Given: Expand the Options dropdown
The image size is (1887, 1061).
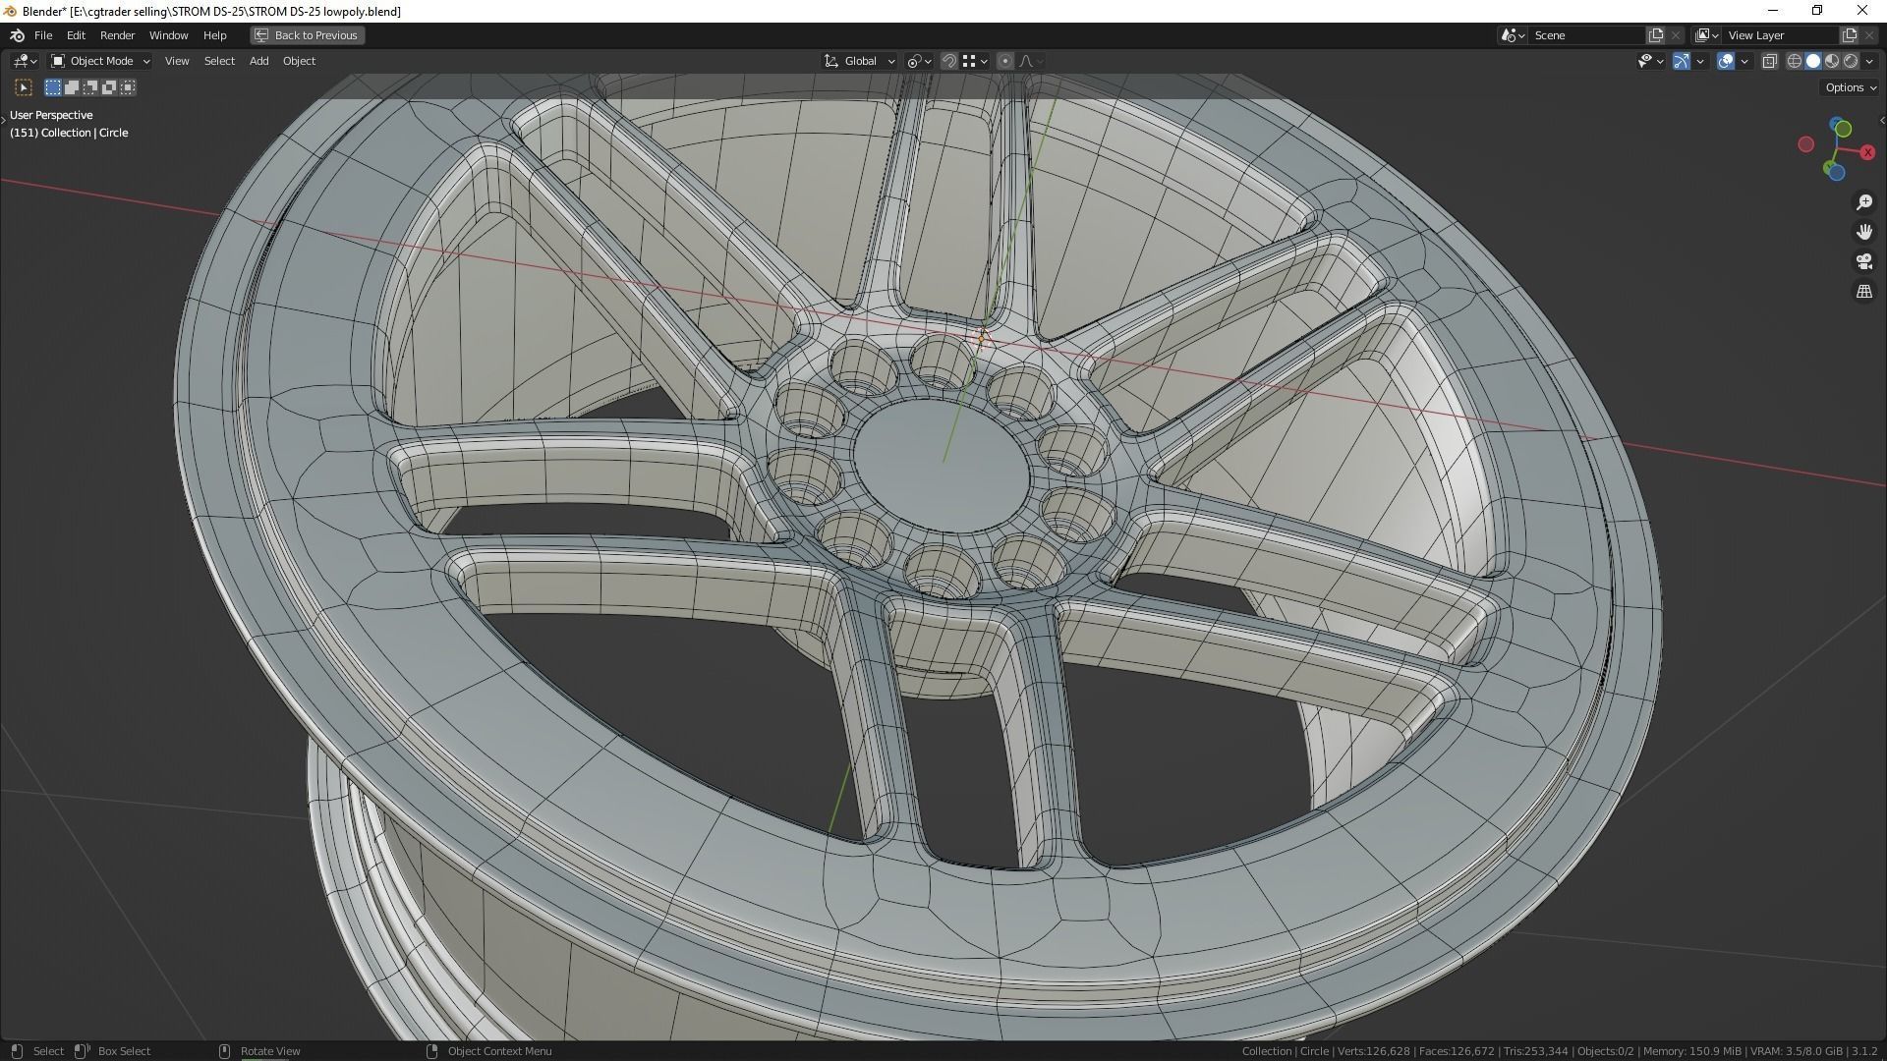Looking at the screenshot, I should (x=1850, y=87).
